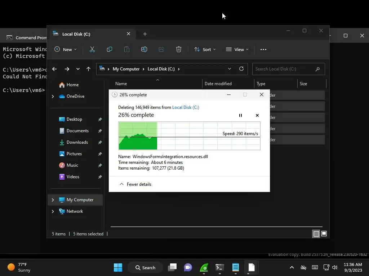
Task: Unpin Desktop using its pin icon
Action: click(100, 119)
